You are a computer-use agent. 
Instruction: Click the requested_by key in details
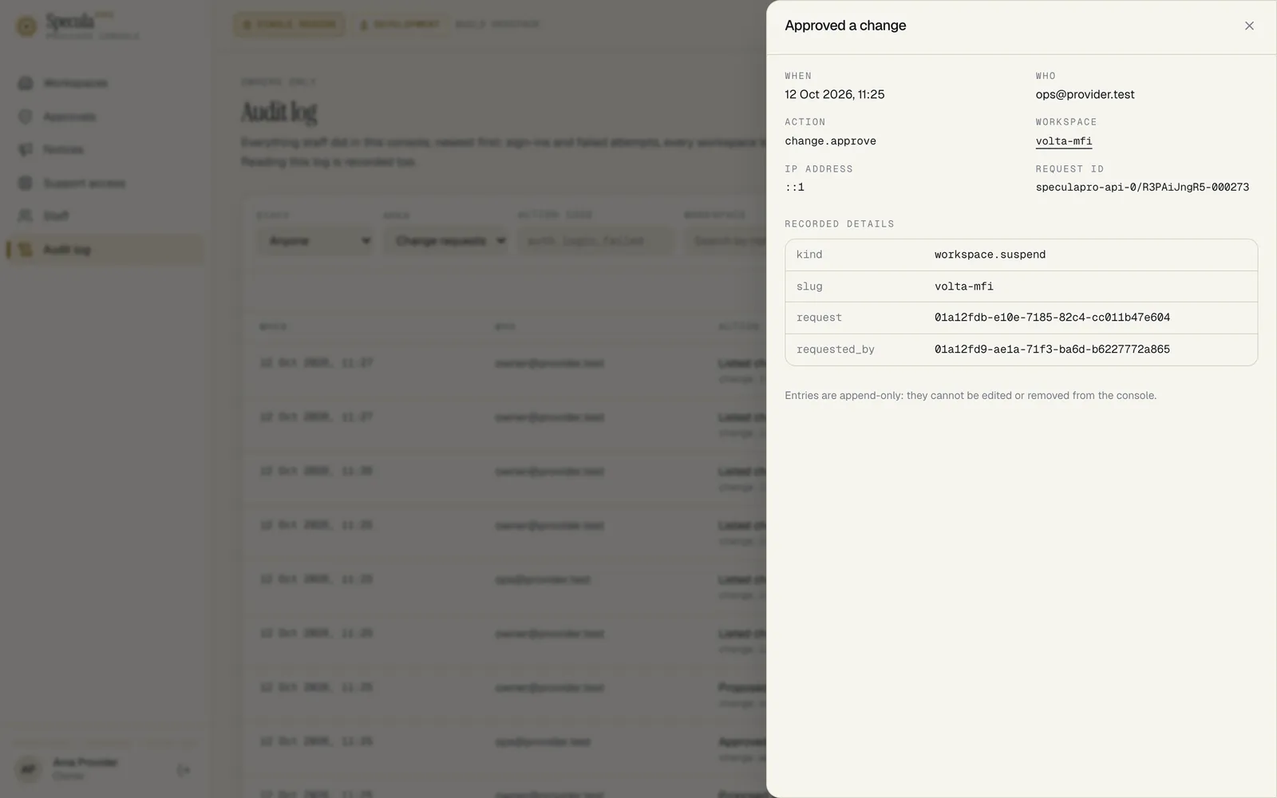tap(835, 350)
